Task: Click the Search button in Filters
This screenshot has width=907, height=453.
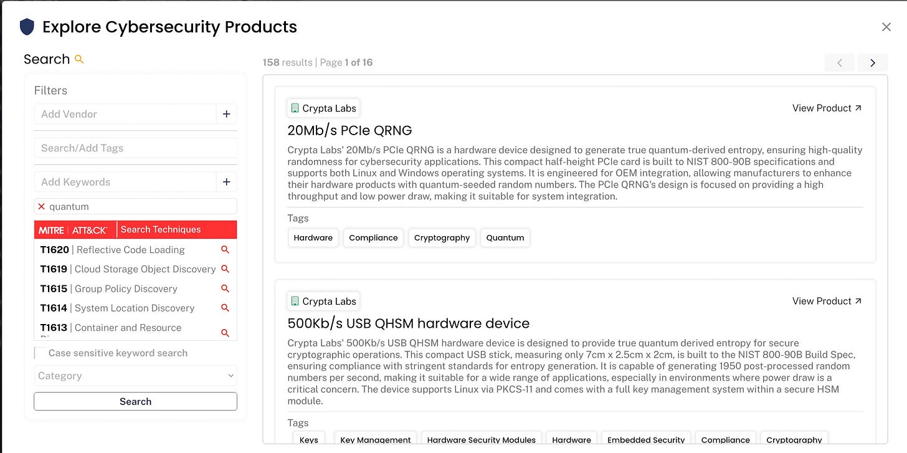Action: coord(135,401)
